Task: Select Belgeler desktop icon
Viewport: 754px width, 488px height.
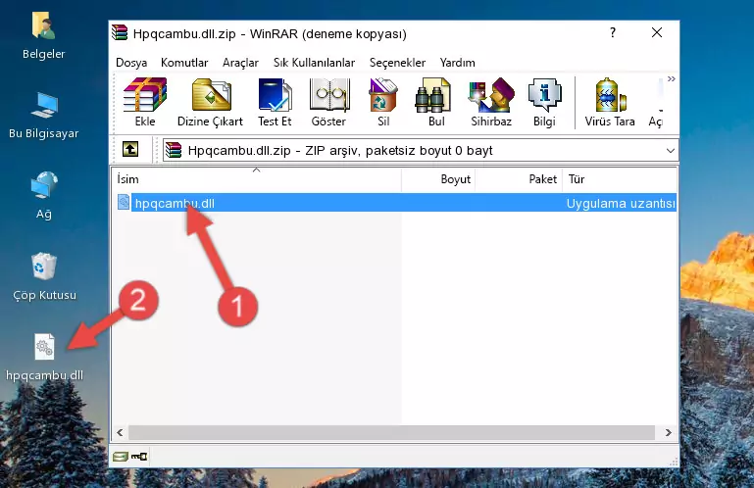Action: (44, 36)
